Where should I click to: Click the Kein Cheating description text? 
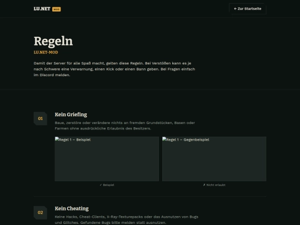tap(127, 219)
